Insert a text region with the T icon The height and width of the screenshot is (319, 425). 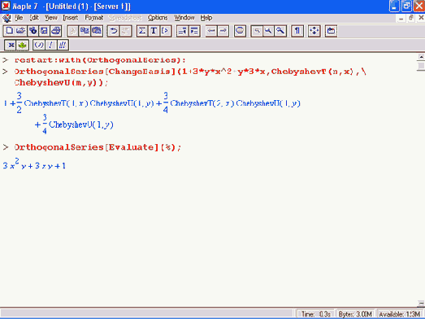[x=154, y=31]
